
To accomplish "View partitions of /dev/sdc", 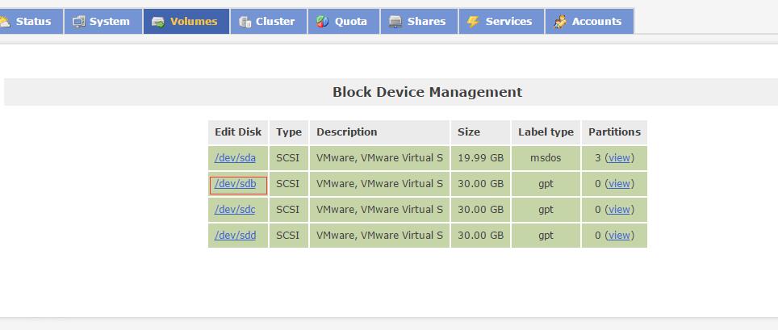I will coord(619,210).
